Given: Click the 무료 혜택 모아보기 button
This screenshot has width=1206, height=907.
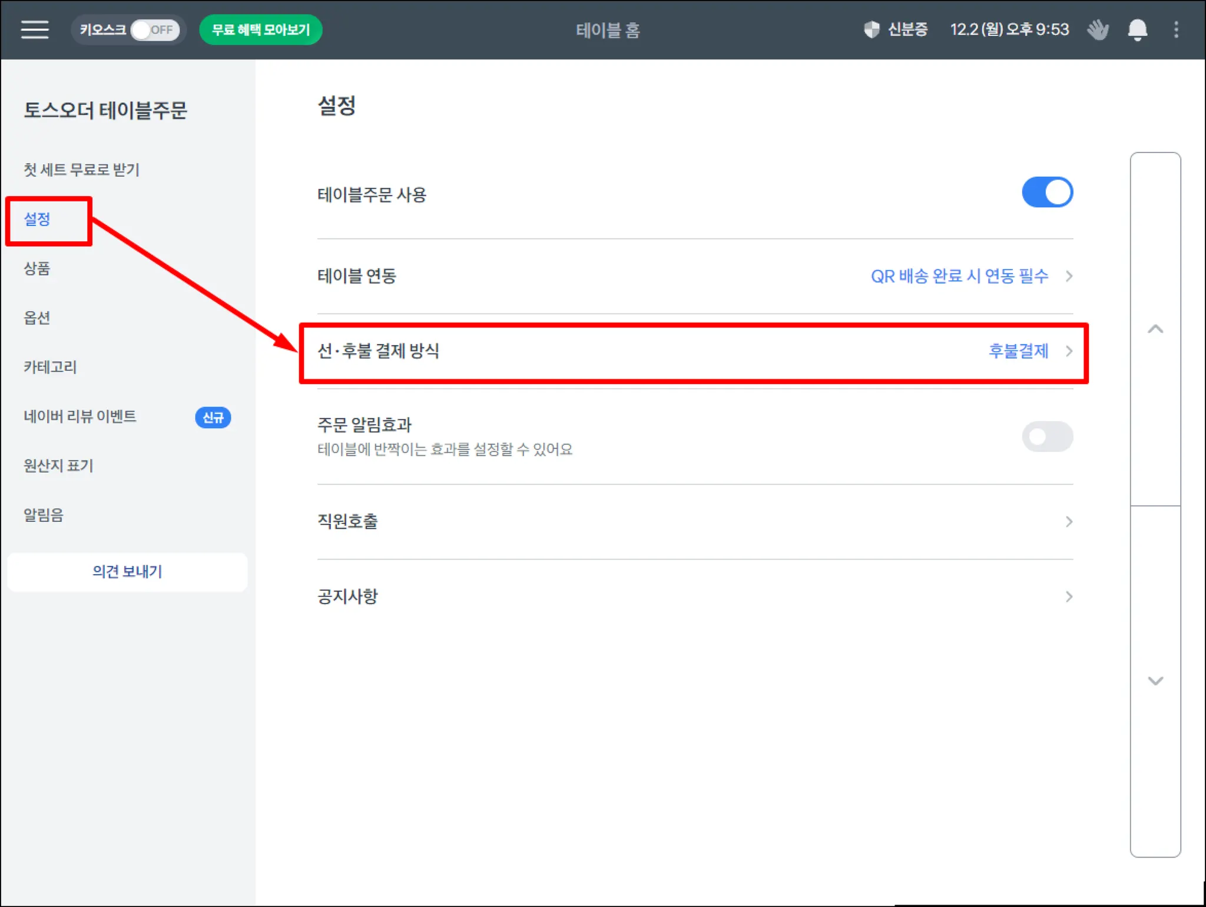Looking at the screenshot, I should pos(260,29).
